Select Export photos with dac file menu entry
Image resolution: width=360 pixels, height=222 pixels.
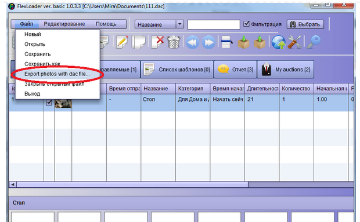[x=57, y=74]
